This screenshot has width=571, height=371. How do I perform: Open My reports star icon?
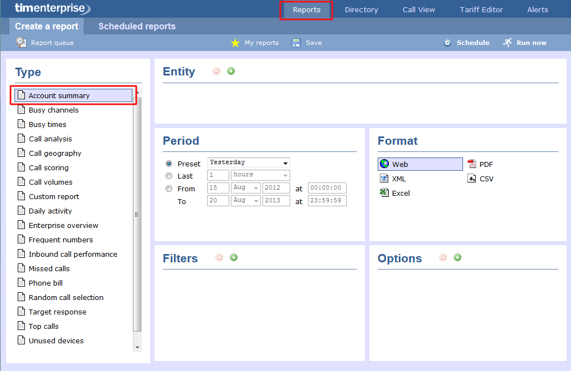tap(235, 43)
